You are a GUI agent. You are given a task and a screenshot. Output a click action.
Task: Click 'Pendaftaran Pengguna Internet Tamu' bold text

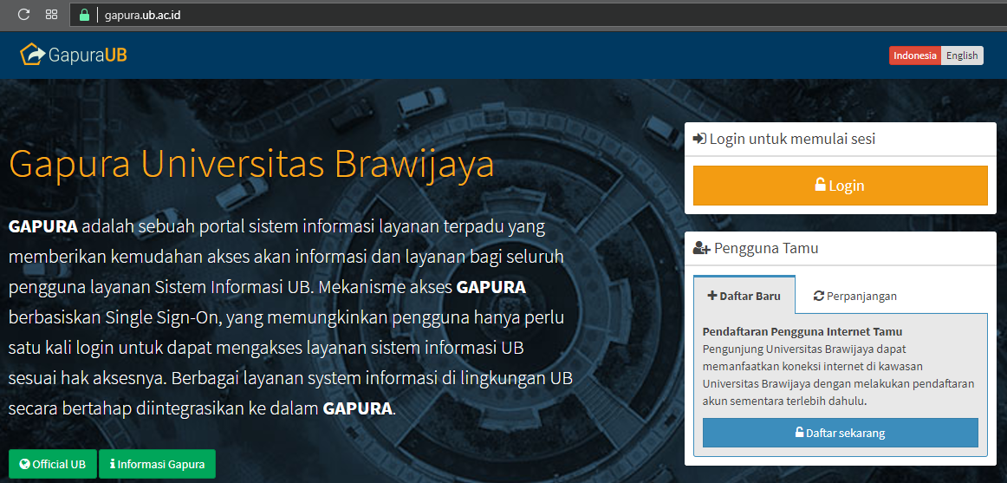point(802,332)
